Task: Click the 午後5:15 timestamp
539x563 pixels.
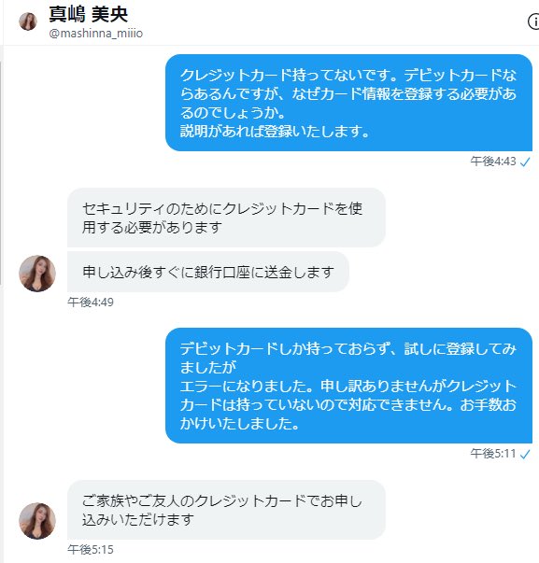Action: coord(91,549)
